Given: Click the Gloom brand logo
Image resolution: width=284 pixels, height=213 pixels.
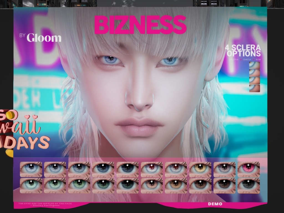Looking at the screenshot, I should tap(44, 38).
